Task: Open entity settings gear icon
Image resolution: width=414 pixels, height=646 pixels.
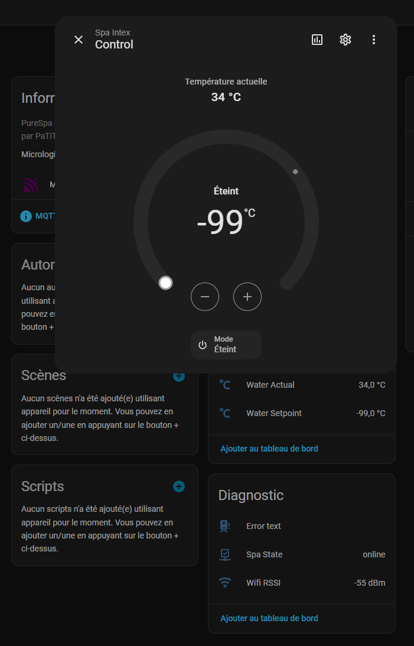Action: (345, 40)
